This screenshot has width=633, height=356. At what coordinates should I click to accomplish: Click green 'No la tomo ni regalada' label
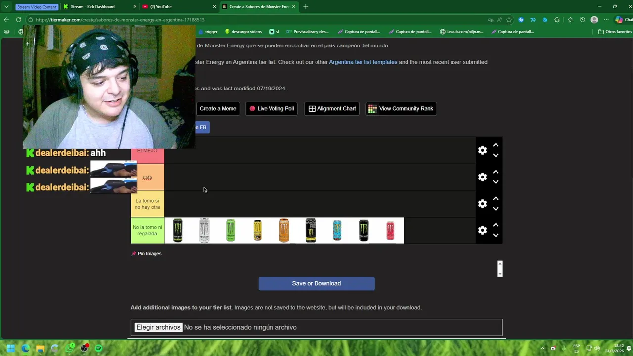(147, 230)
